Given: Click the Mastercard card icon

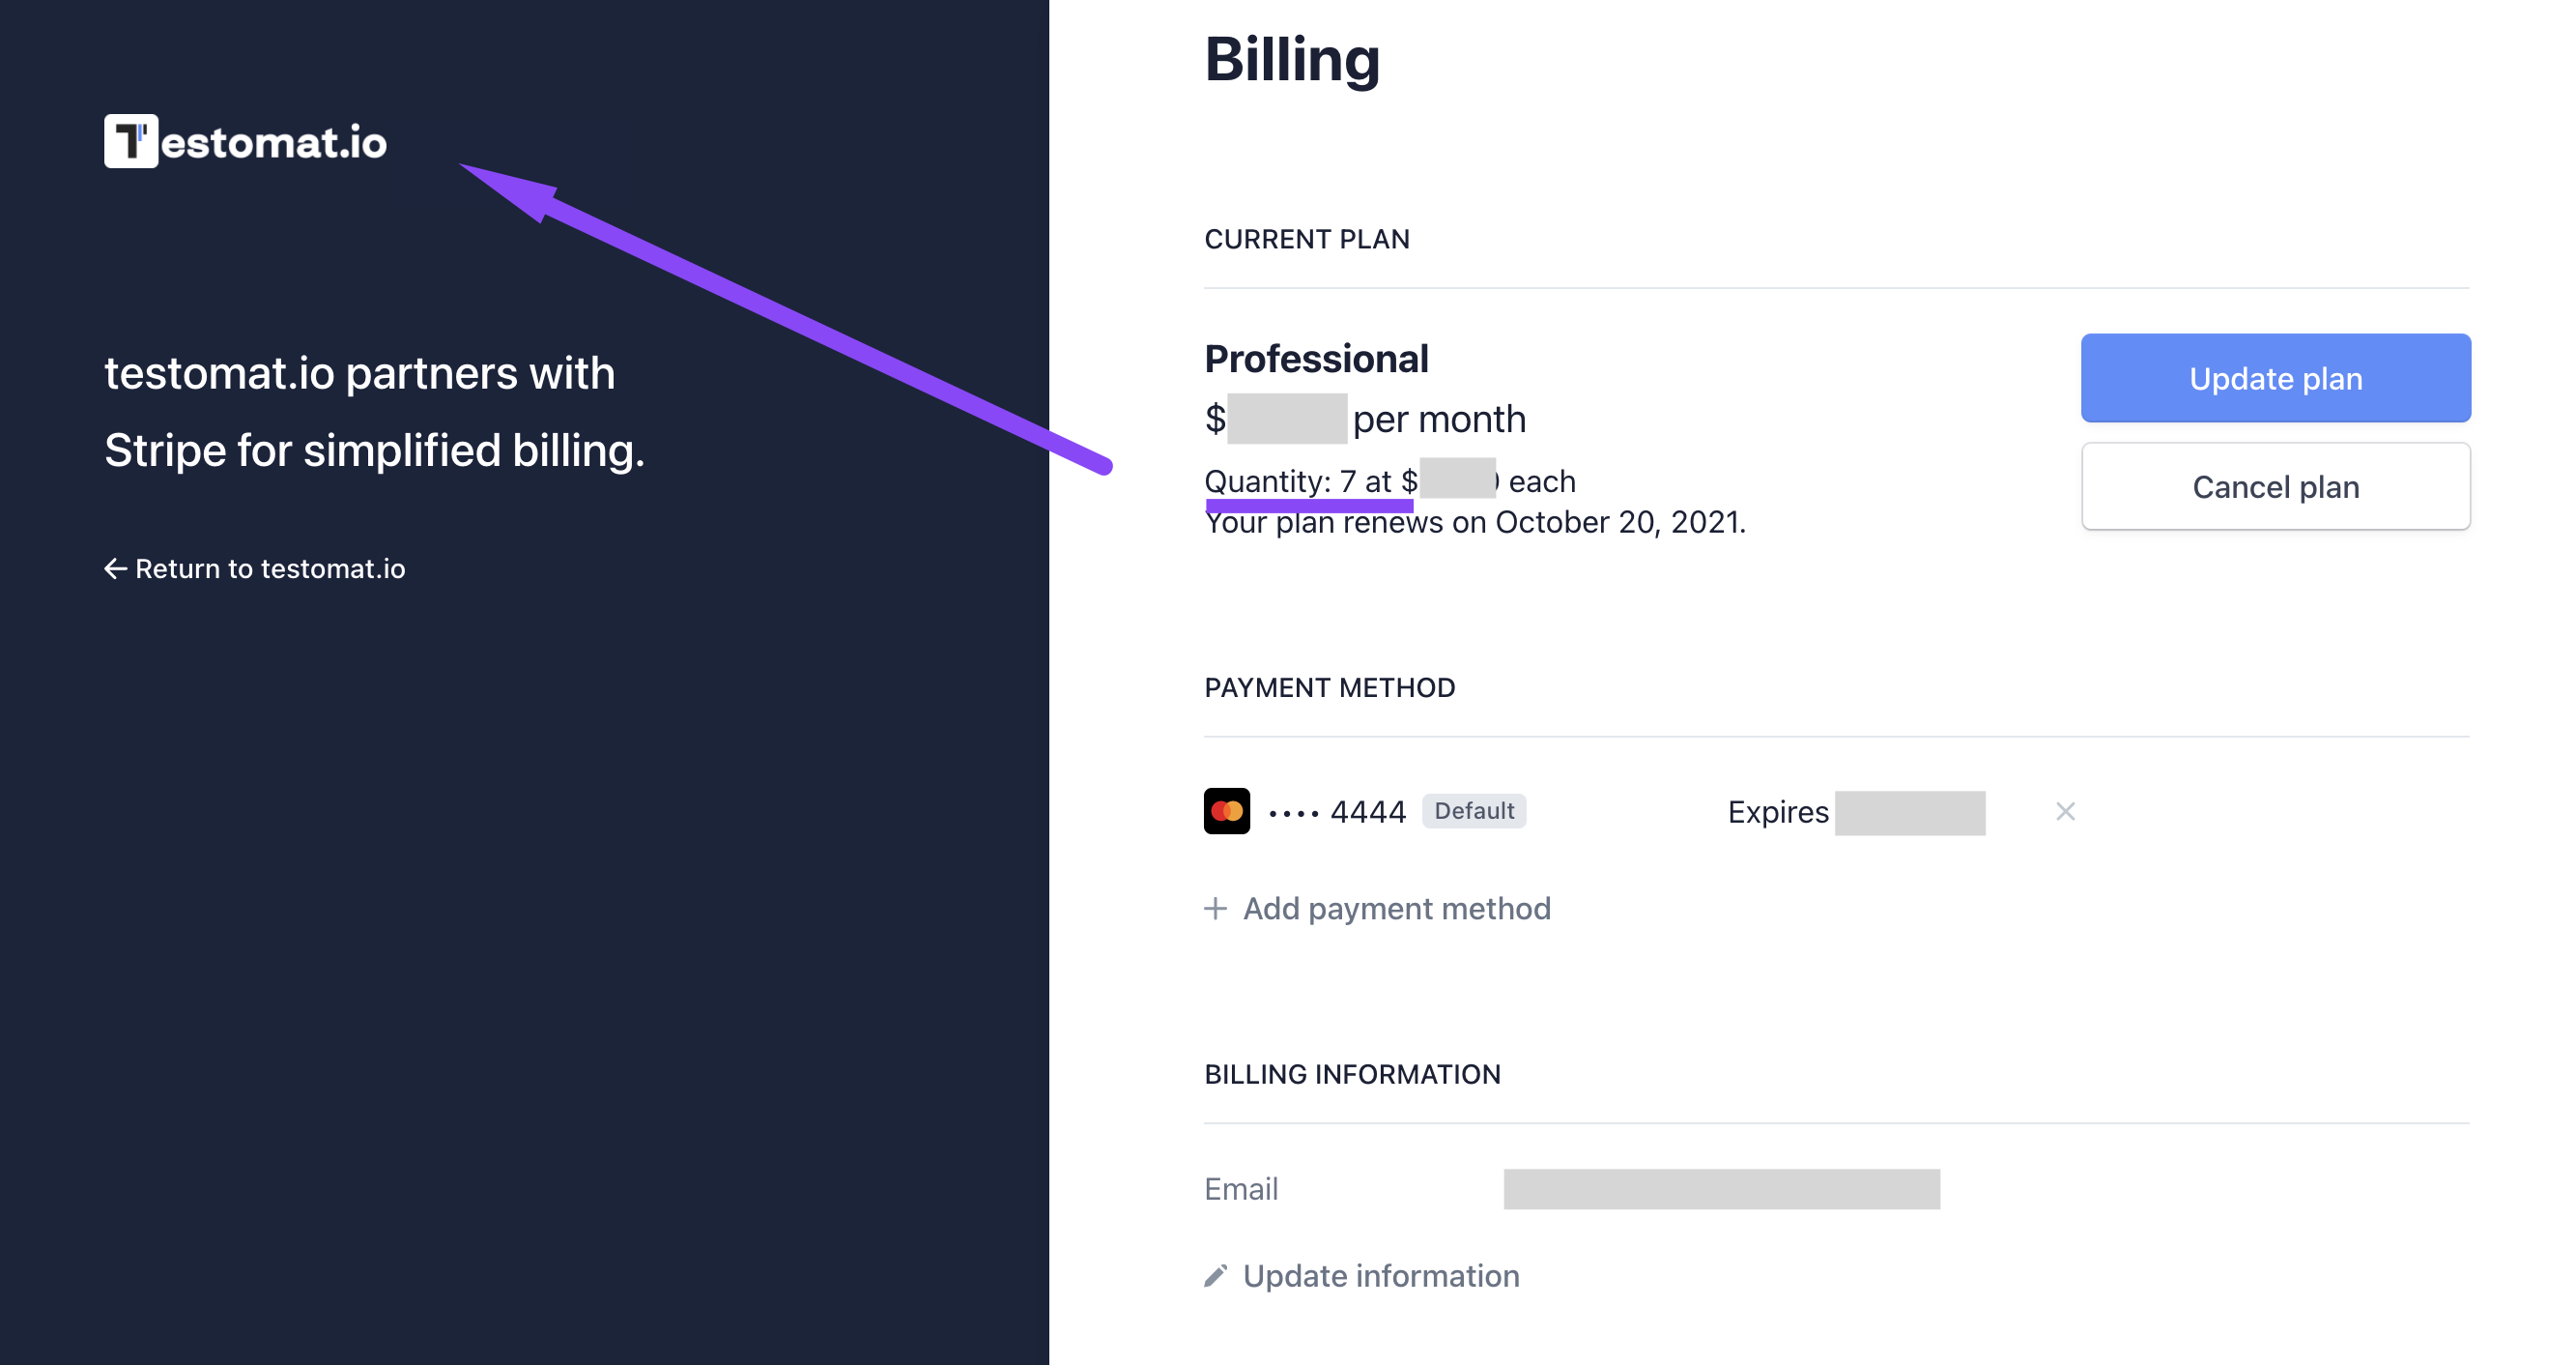Looking at the screenshot, I should (x=1226, y=811).
